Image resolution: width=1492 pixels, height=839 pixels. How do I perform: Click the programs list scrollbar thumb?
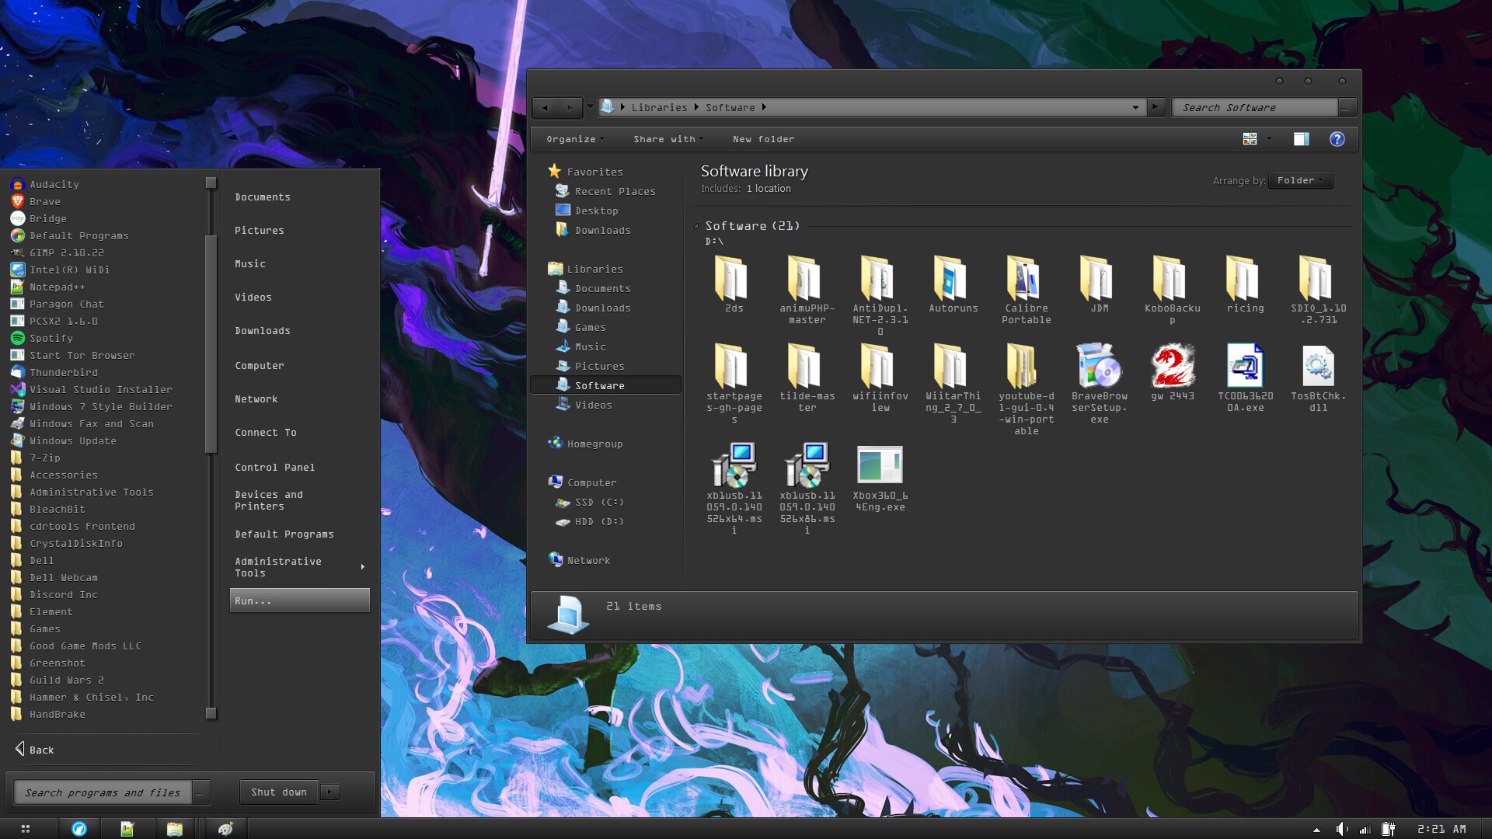tap(210, 343)
